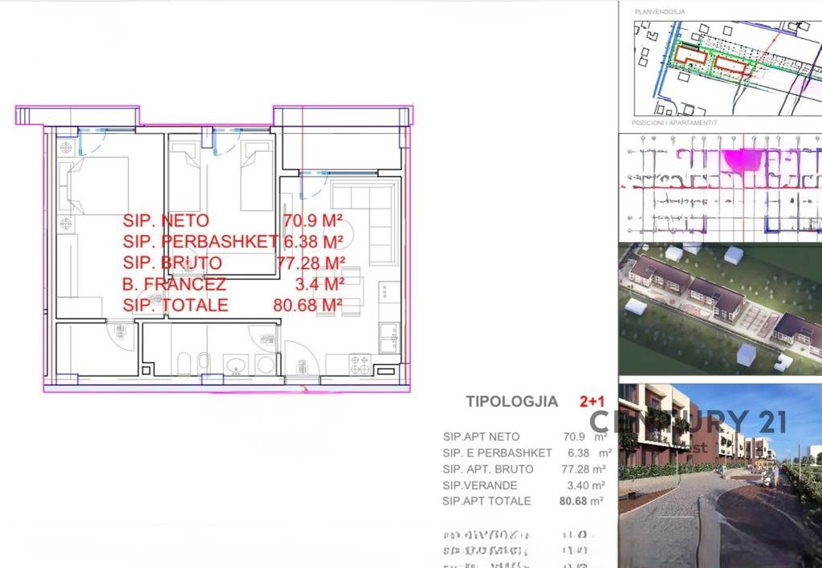Click the red "80.68 M²" value on floor plan
Viewport: 822px width, 568px height.
308,305
